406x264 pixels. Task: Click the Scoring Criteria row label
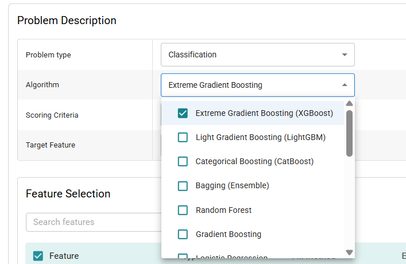(52, 115)
